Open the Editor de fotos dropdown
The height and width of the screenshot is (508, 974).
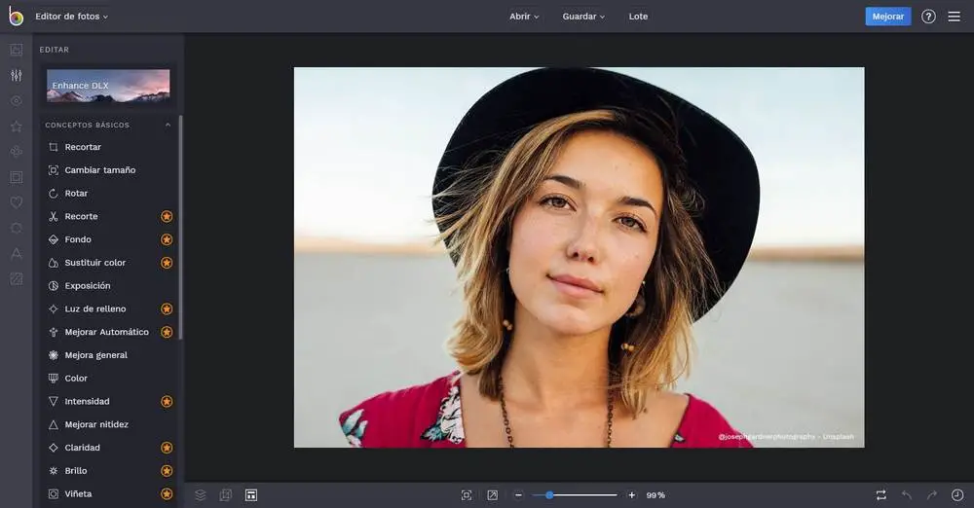(x=71, y=17)
